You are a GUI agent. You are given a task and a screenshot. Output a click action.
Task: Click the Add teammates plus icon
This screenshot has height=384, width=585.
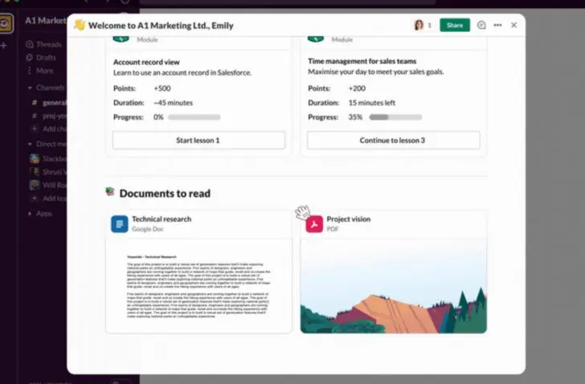click(x=35, y=198)
